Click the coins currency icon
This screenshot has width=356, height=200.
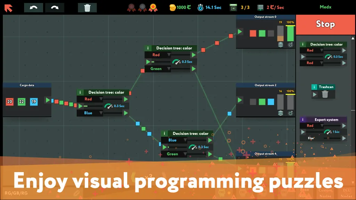click(x=172, y=8)
